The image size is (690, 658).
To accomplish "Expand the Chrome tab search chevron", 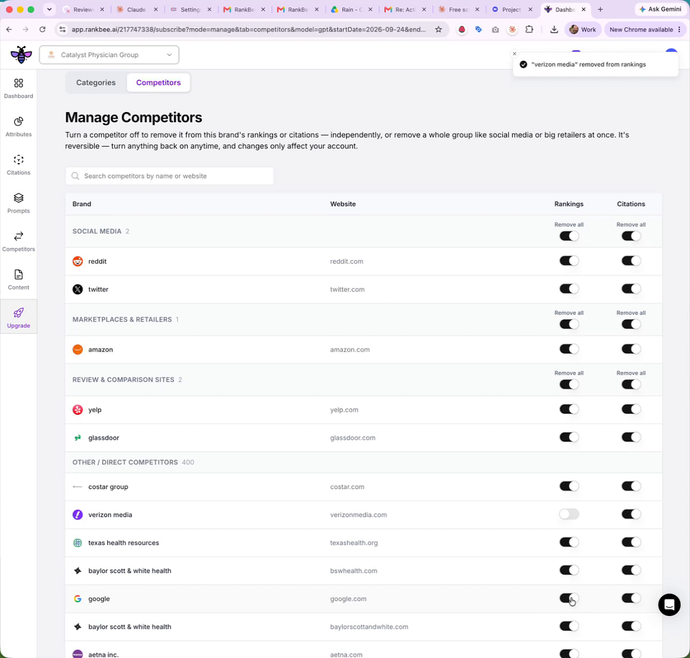I will coord(49,9).
